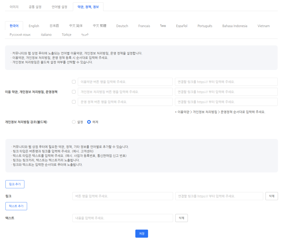This screenshot has width=282, height=240.
Task: Delete the link row with 삭제
Action: [x=271, y=196]
